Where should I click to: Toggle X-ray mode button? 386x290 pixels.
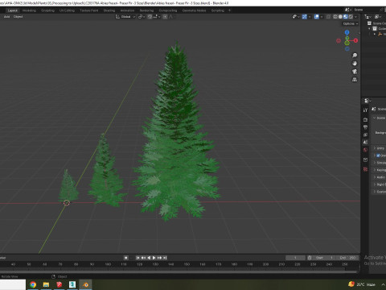(x=328, y=17)
